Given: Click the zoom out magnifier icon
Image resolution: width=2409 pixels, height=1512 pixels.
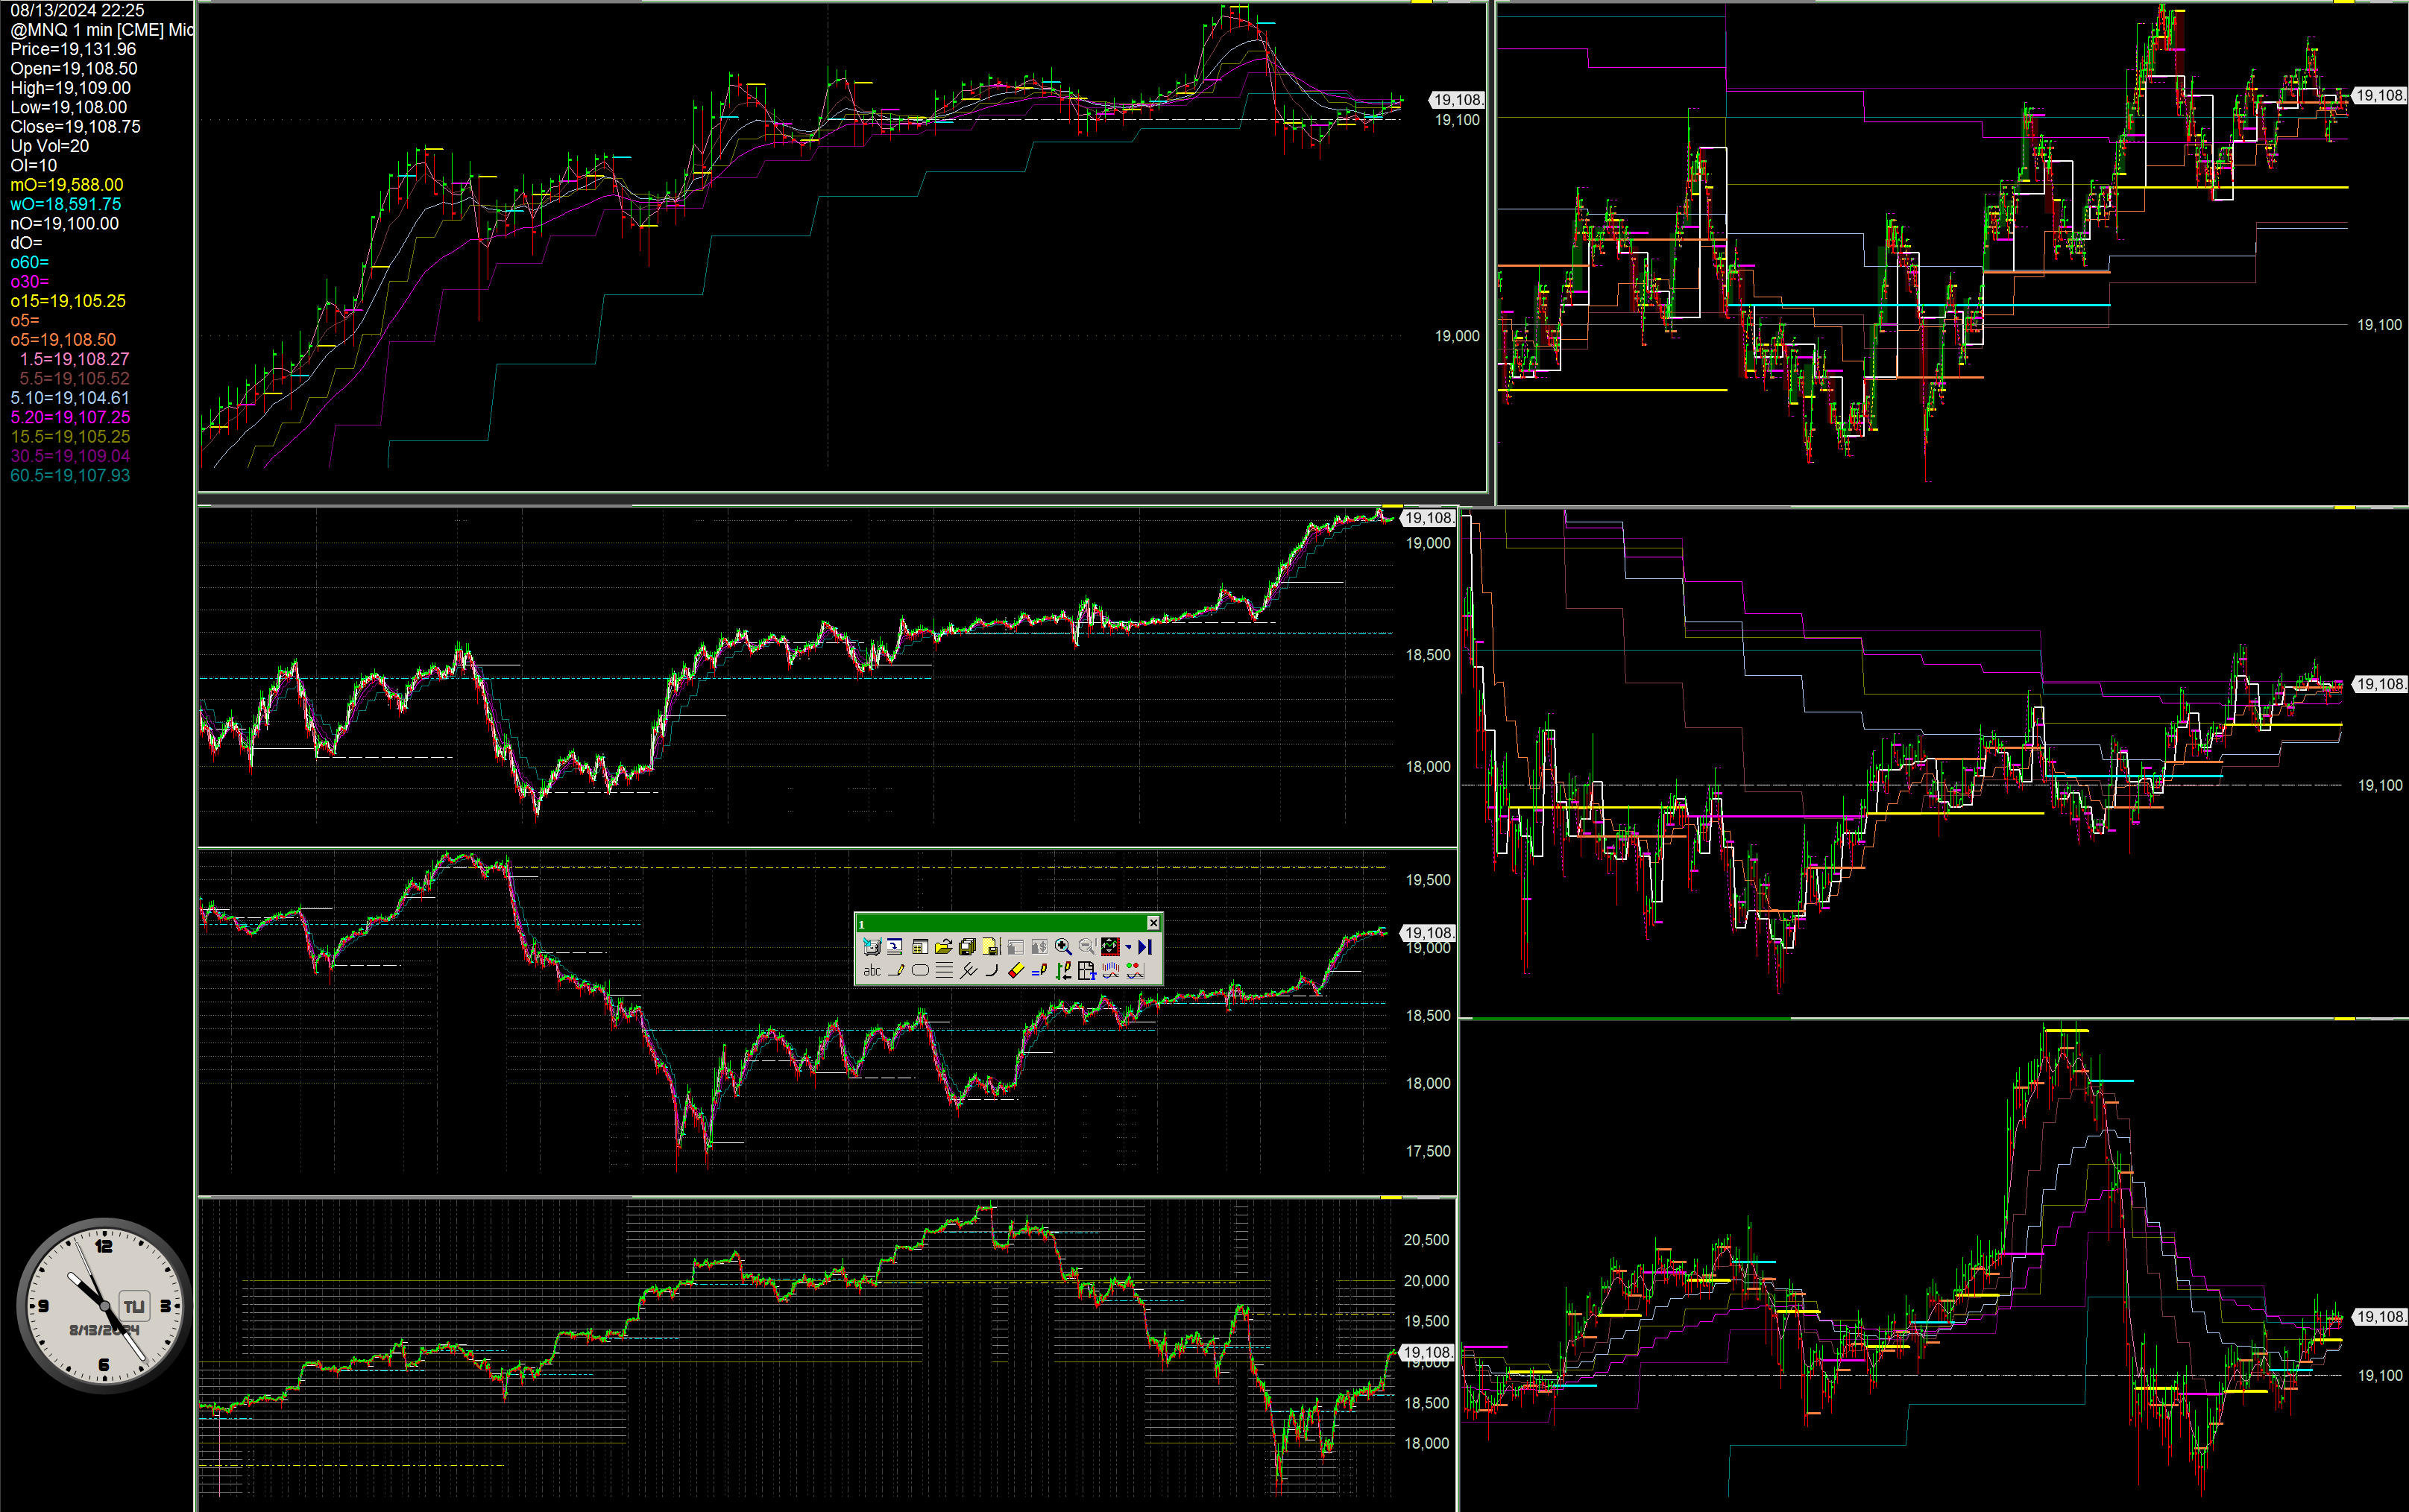Looking at the screenshot, I should tap(1086, 947).
